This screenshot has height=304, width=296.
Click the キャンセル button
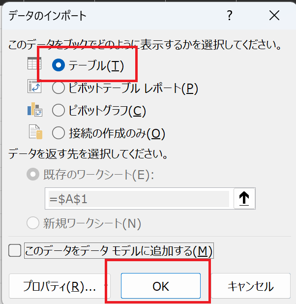click(250, 286)
